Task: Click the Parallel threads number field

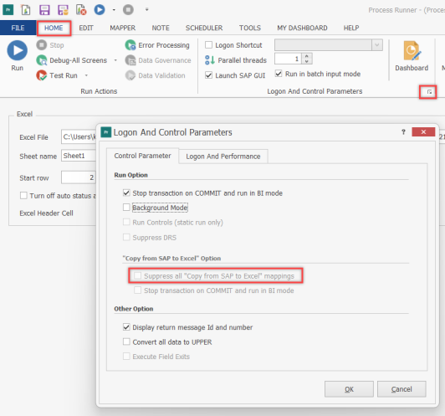Action: point(289,59)
